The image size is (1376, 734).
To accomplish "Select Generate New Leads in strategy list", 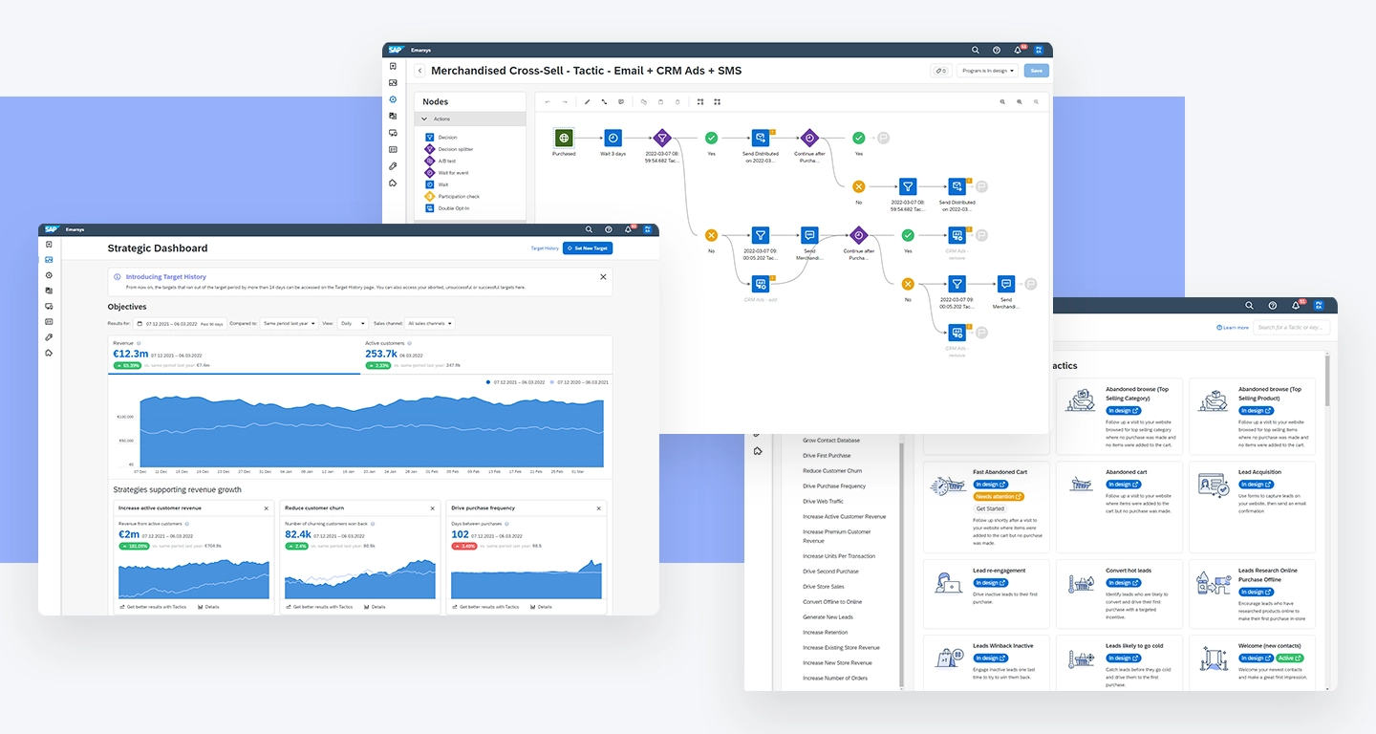I will click(x=828, y=617).
